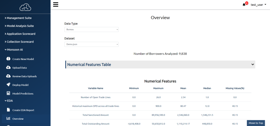Screen dimensions: 270x126
Task: Click the cloud icon beside Review Data Uploads
Action: pyautogui.click(x=8, y=76)
